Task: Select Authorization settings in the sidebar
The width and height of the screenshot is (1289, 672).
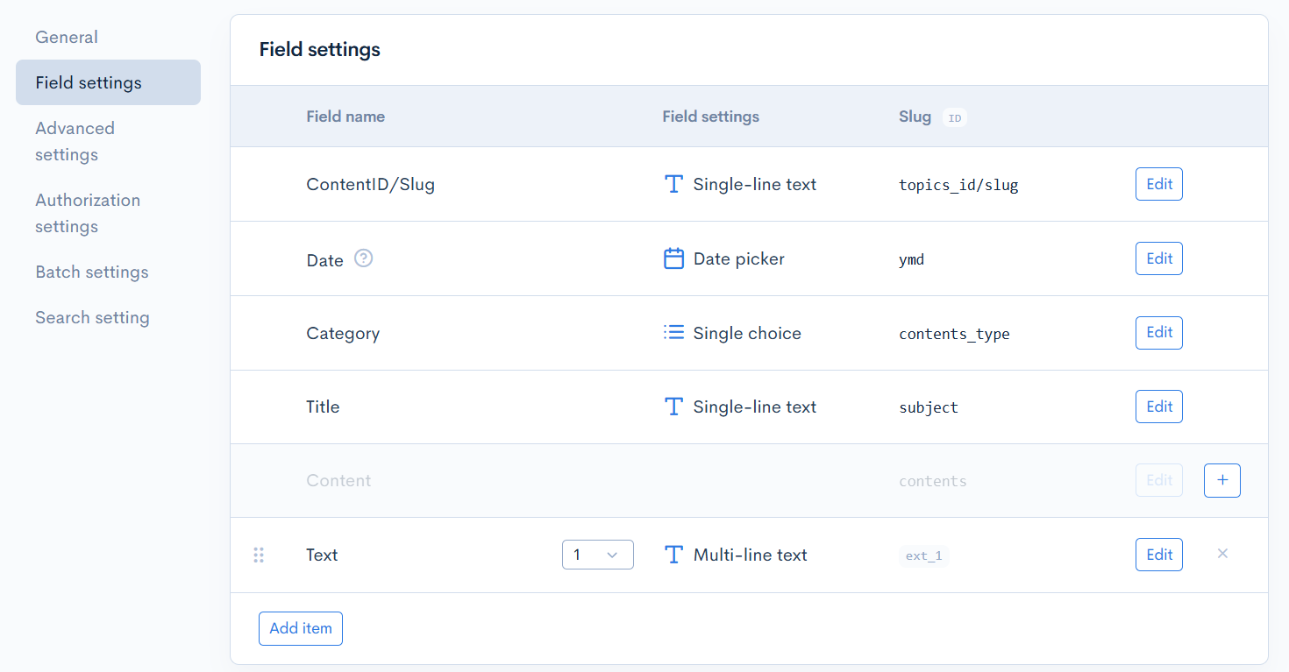Action: pos(87,213)
